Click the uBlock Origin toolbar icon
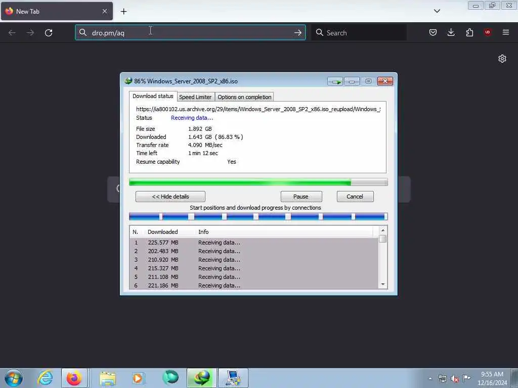This screenshot has height=388, width=518. pos(487,32)
